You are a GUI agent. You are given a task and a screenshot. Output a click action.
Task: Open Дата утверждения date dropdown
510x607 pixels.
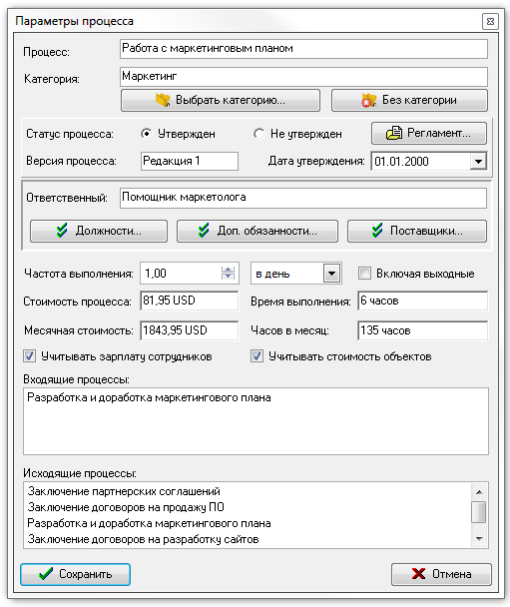478,161
